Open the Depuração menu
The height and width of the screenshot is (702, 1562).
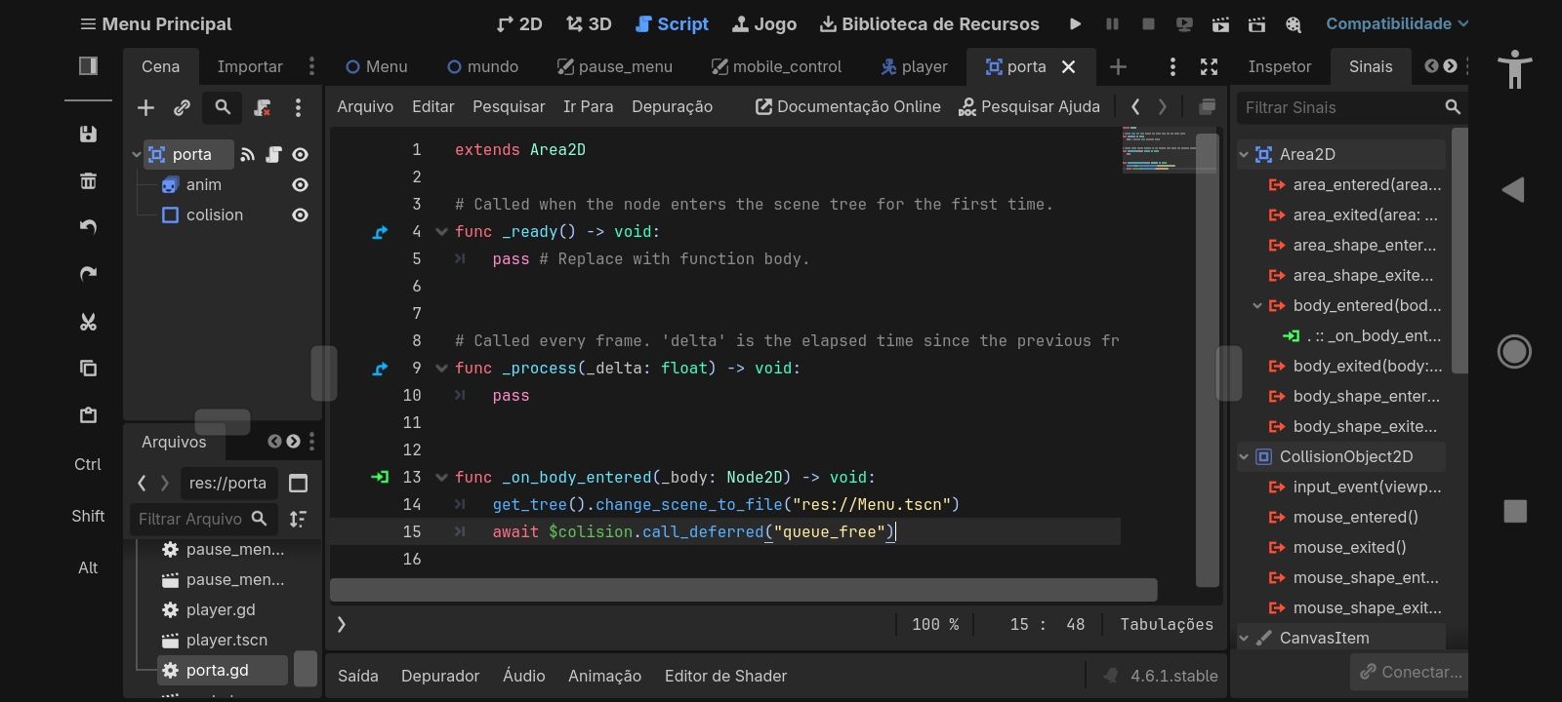(672, 107)
